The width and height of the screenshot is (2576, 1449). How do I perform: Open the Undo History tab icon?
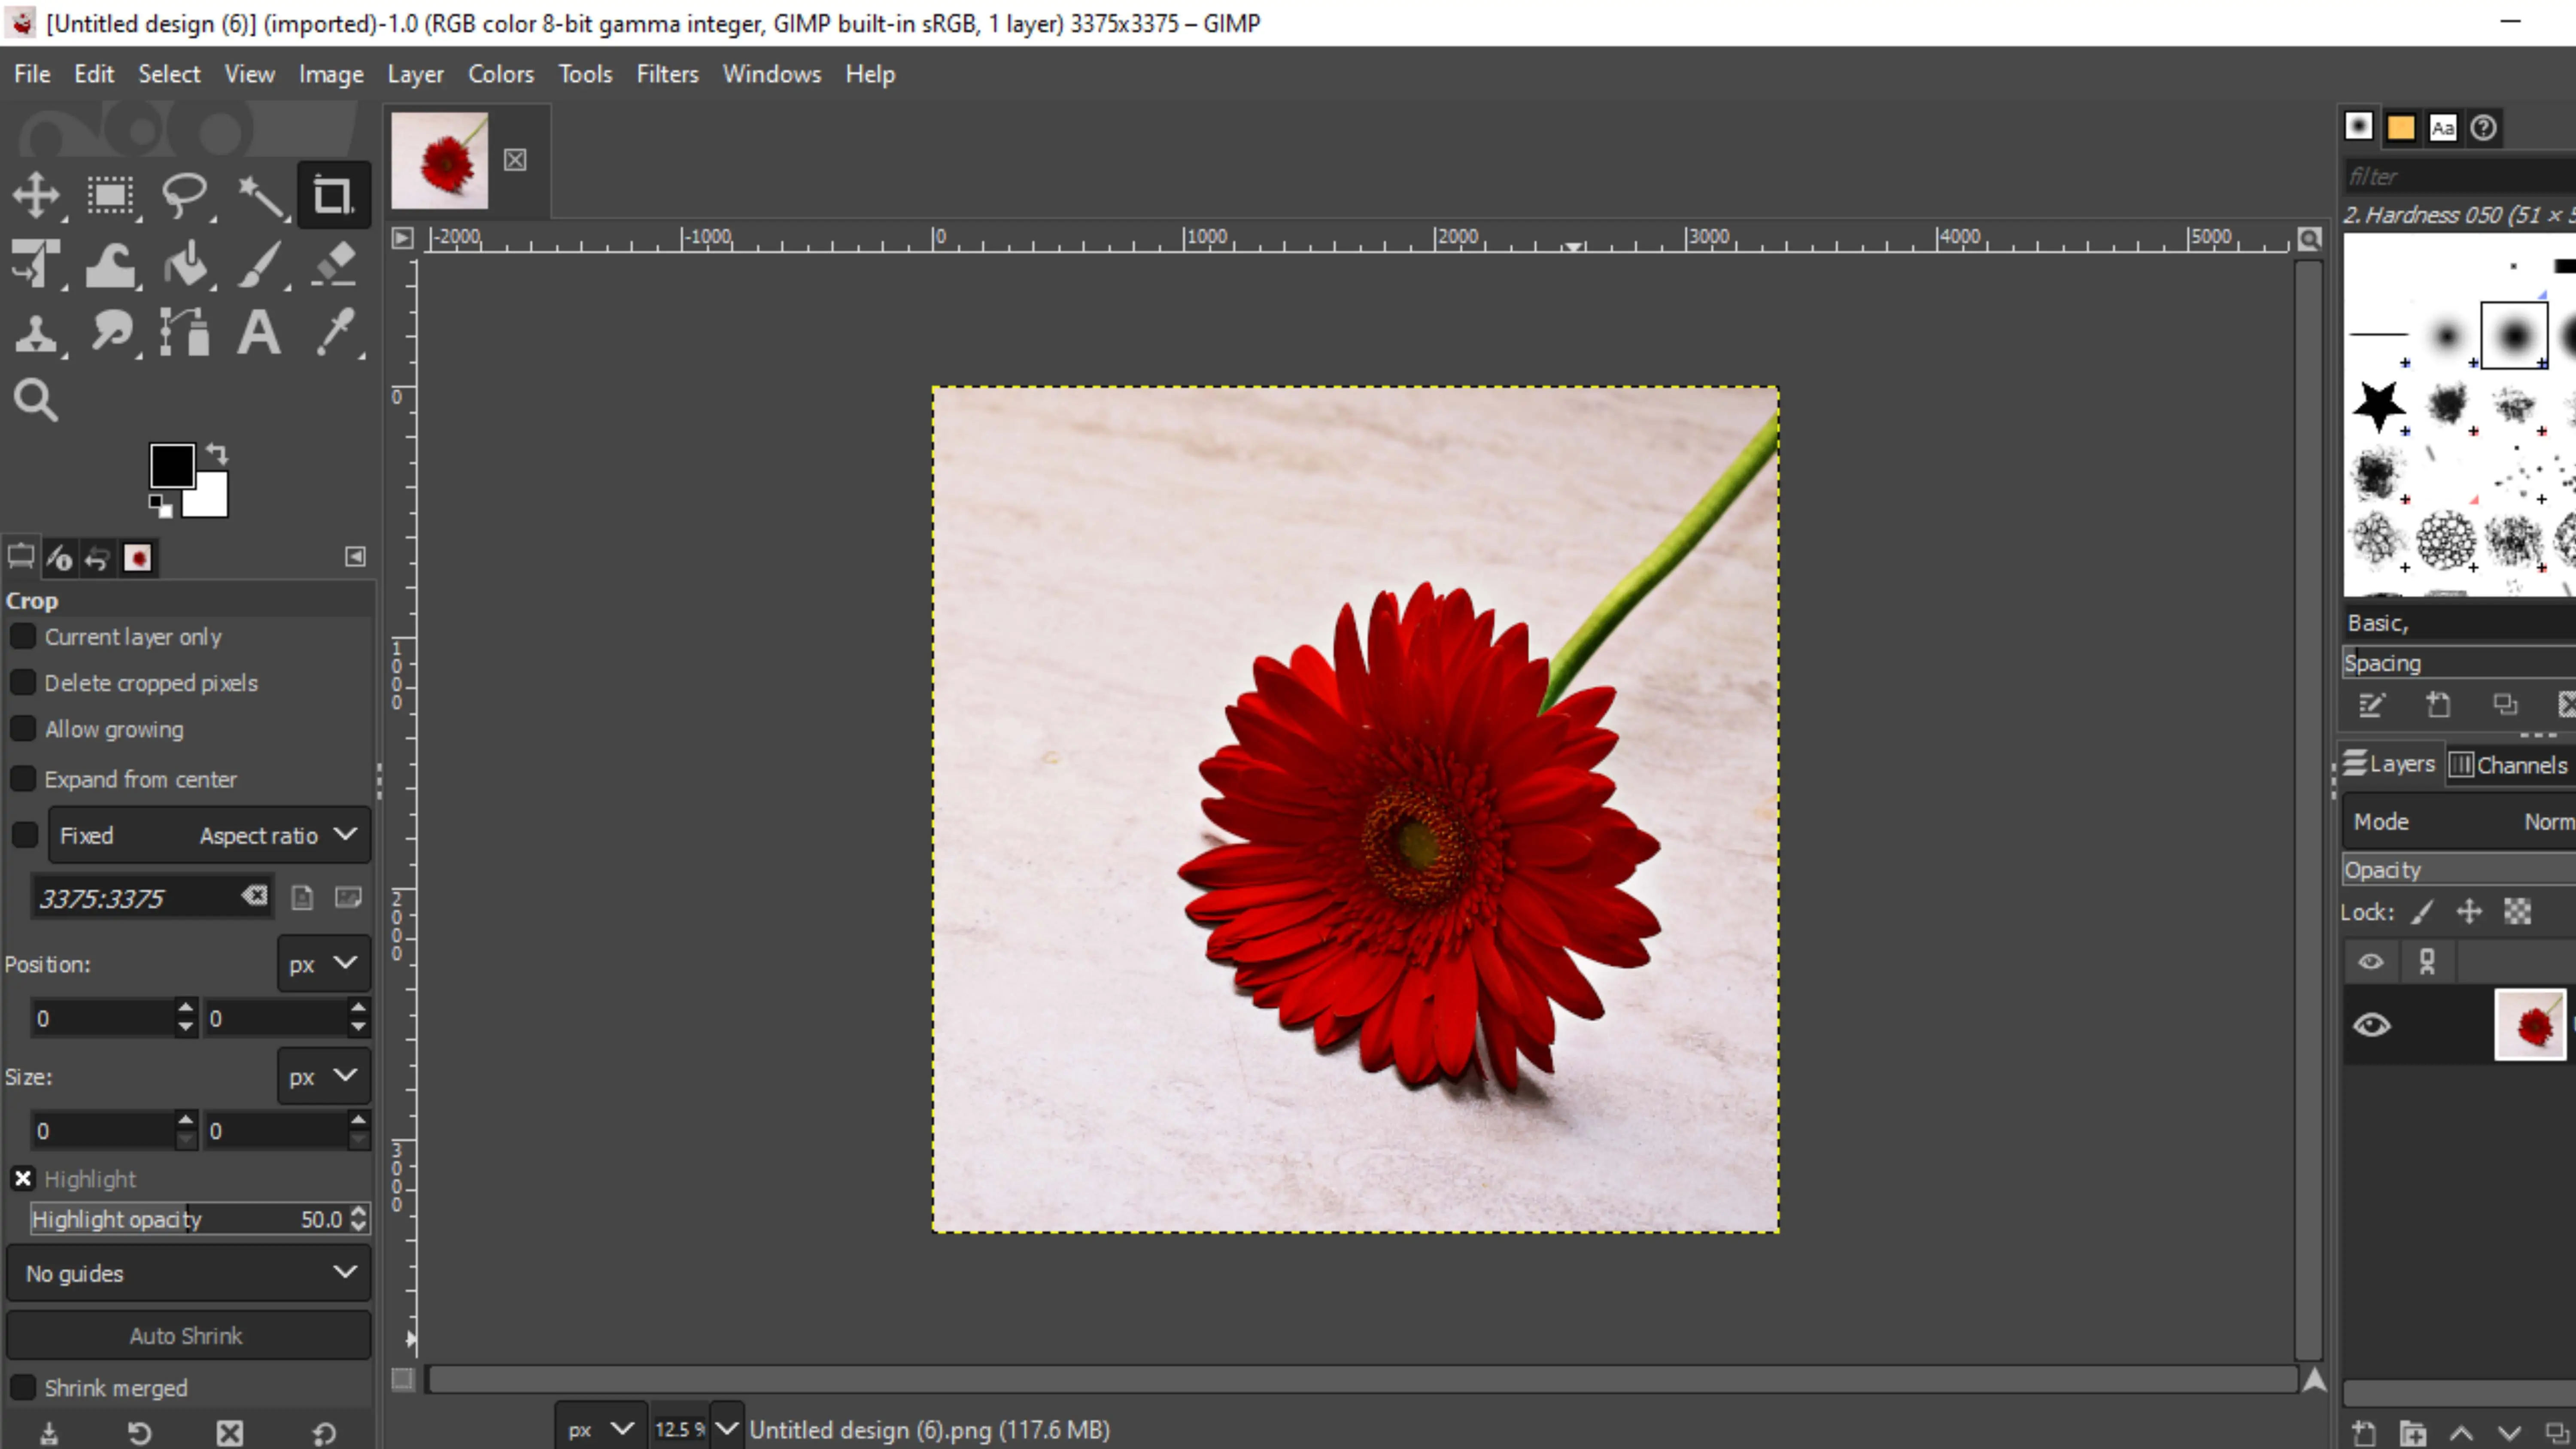click(x=97, y=558)
